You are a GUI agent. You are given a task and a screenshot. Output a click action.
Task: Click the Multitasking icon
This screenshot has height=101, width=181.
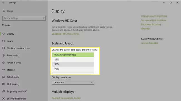3,84
